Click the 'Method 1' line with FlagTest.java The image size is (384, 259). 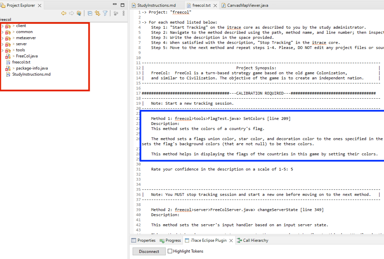coord(221,119)
